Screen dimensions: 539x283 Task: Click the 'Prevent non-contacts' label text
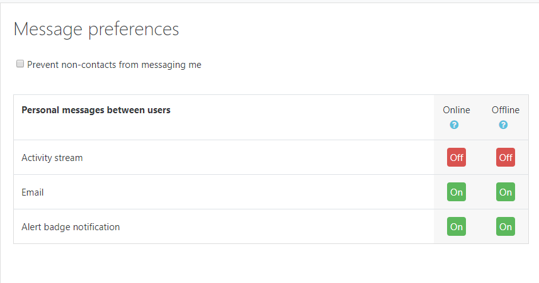(72, 65)
